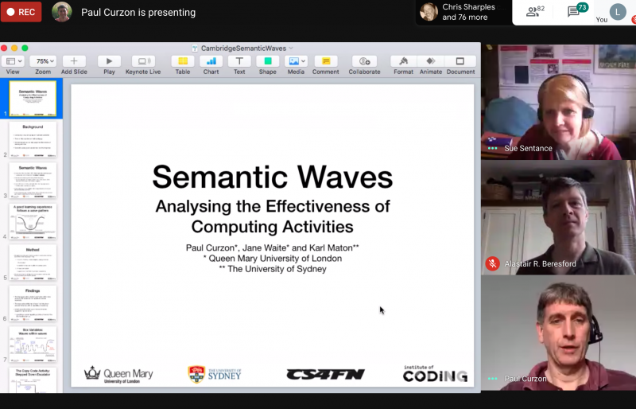
Task: Open the View dropdown menu
Action: coord(14,61)
